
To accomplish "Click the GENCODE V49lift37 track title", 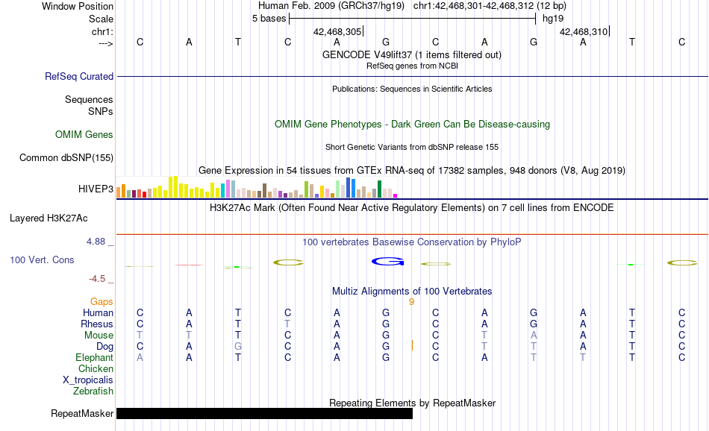I will coord(411,54).
